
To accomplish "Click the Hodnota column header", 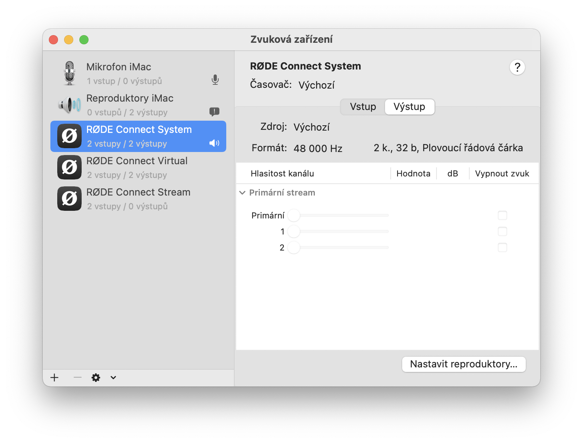I will tap(413, 174).
